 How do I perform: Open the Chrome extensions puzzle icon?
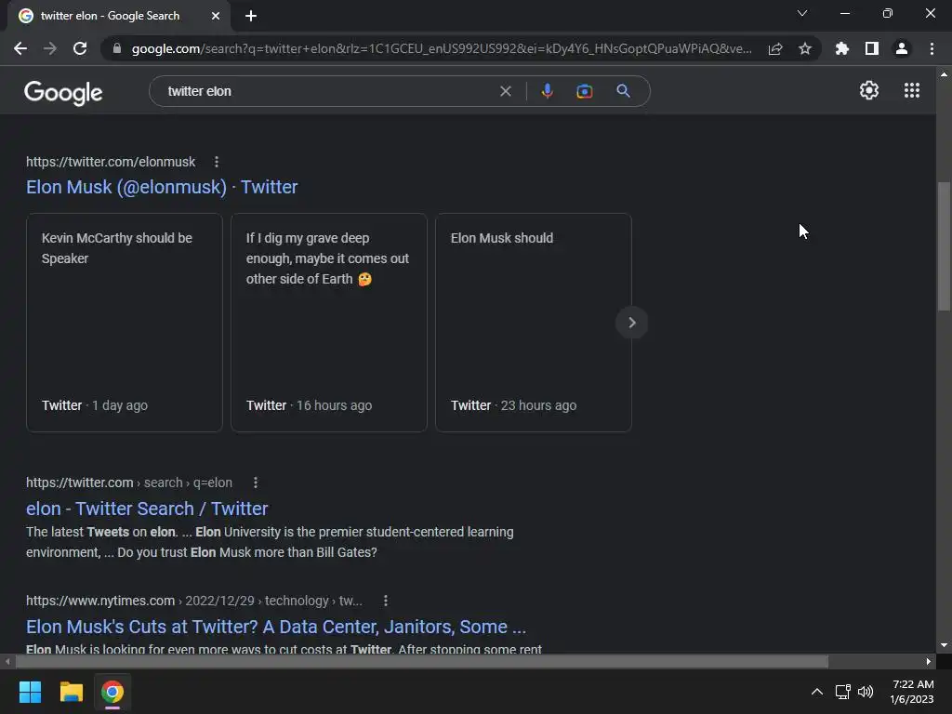(x=842, y=48)
